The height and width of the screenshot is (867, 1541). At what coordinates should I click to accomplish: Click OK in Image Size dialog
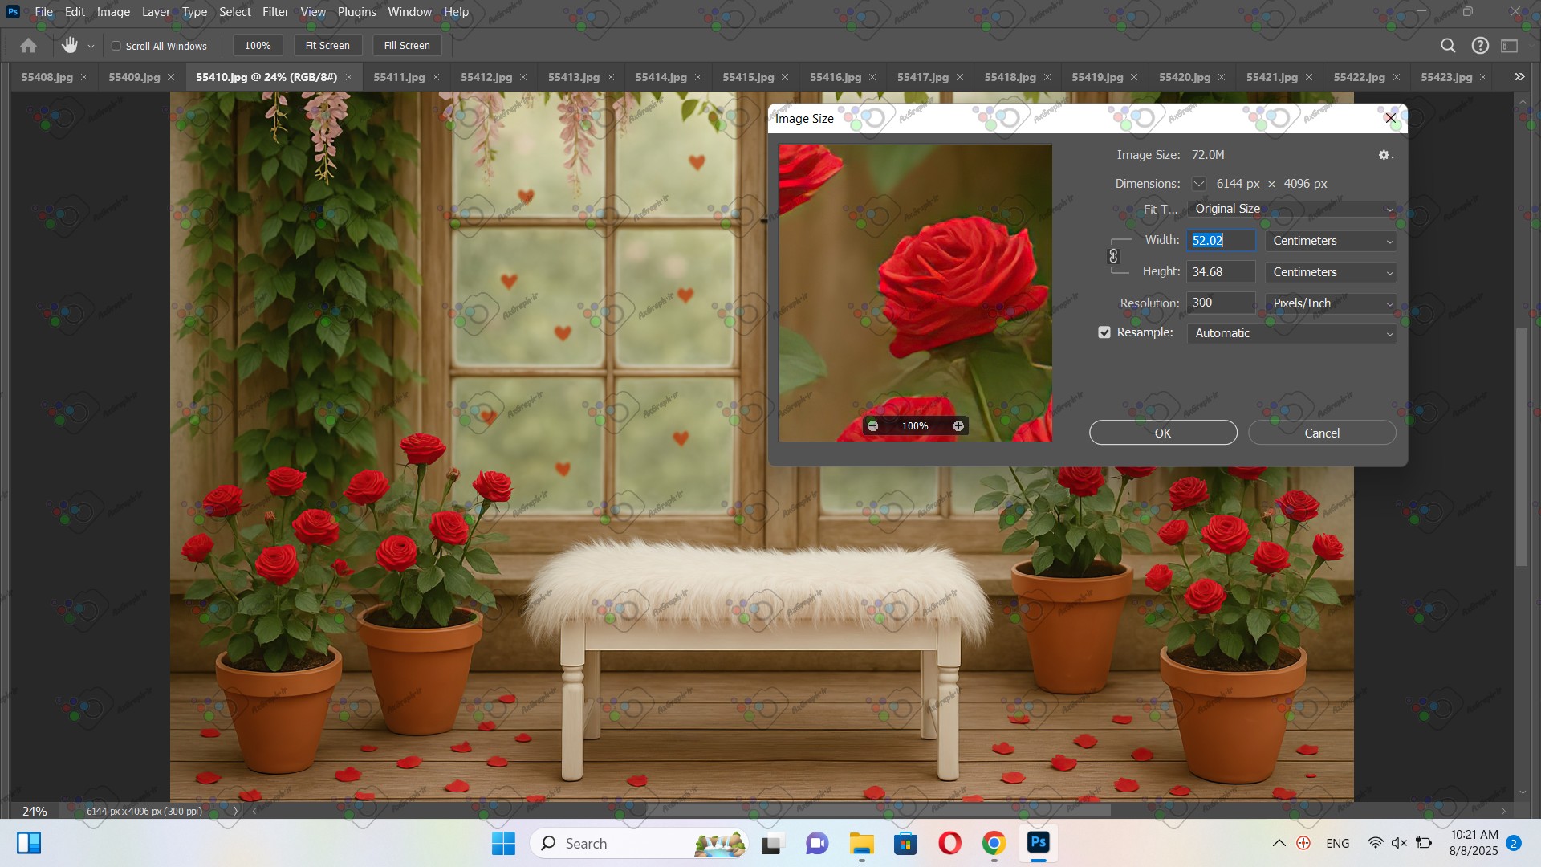(x=1162, y=433)
